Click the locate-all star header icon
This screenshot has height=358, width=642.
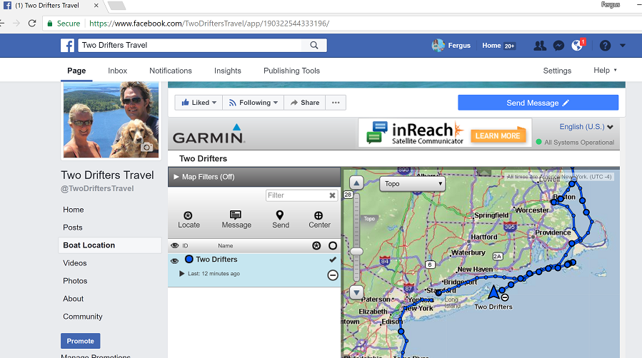pos(316,245)
